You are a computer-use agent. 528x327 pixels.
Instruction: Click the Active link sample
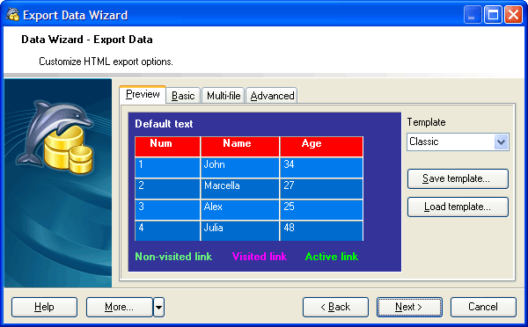coord(332,257)
